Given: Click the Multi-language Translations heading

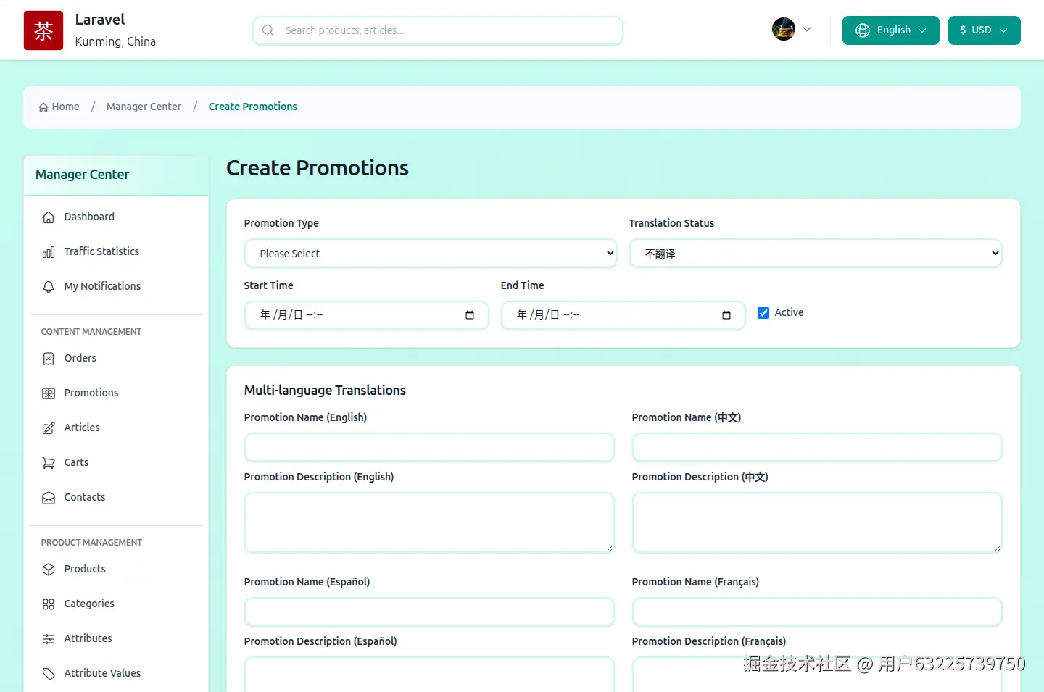Looking at the screenshot, I should [x=325, y=391].
